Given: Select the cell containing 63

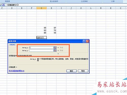Looking at the screenshot, I should 41,30.
